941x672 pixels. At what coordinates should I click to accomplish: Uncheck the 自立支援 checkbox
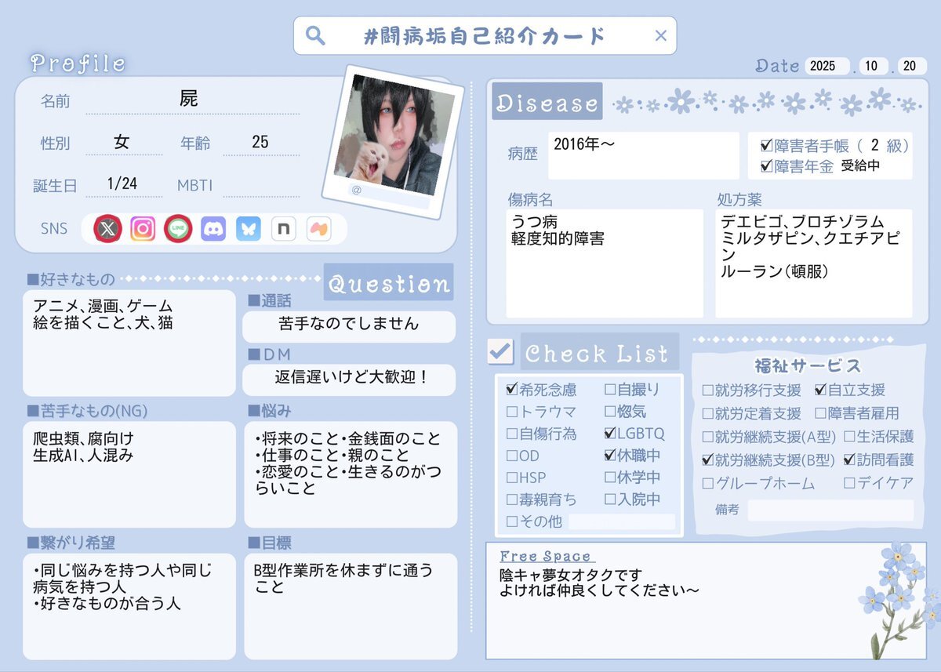[820, 390]
